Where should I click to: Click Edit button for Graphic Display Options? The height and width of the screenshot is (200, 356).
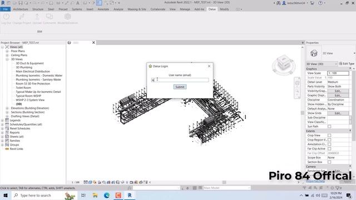338,96
